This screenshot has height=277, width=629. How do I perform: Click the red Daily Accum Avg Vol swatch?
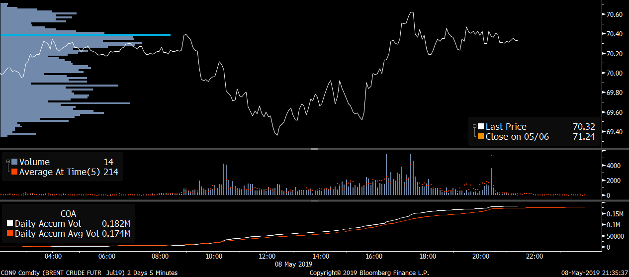click(10, 234)
